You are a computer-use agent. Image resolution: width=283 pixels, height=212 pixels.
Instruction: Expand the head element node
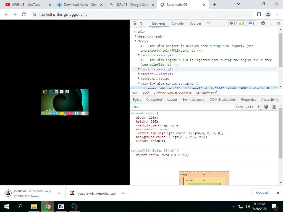click(x=135, y=36)
